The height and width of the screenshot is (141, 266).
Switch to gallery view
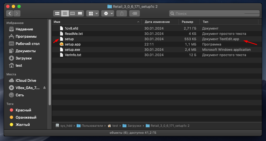80,13
